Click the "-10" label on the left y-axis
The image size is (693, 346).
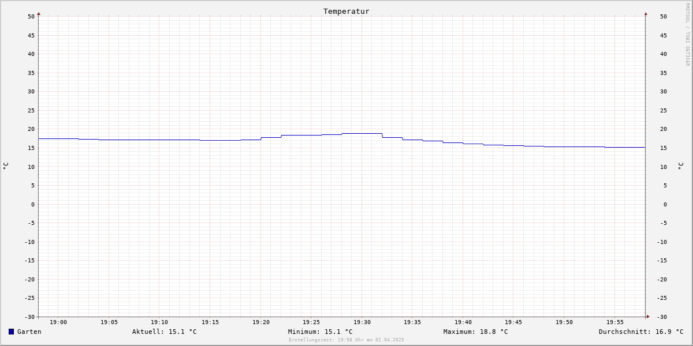(x=29, y=242)
